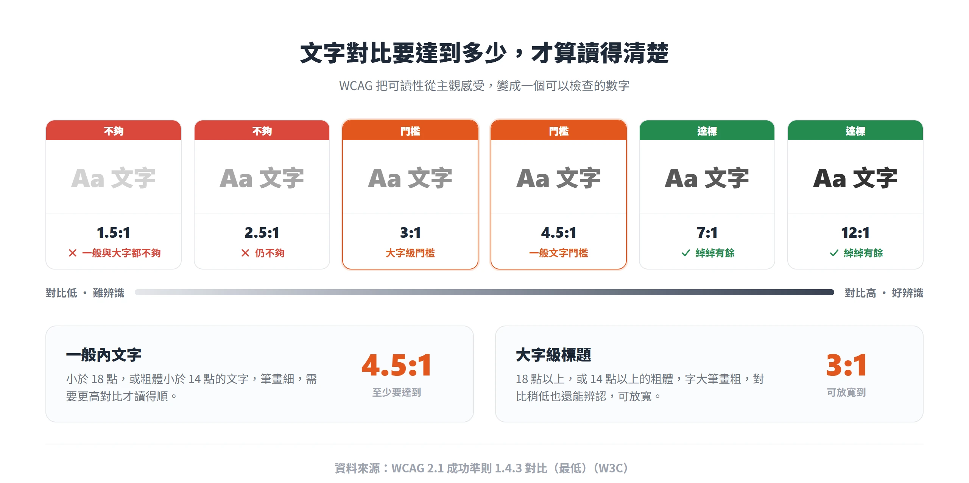
Task: Click 綽綽有餘 under the 12:1 ratio
Action: click(x=863, y=253)
